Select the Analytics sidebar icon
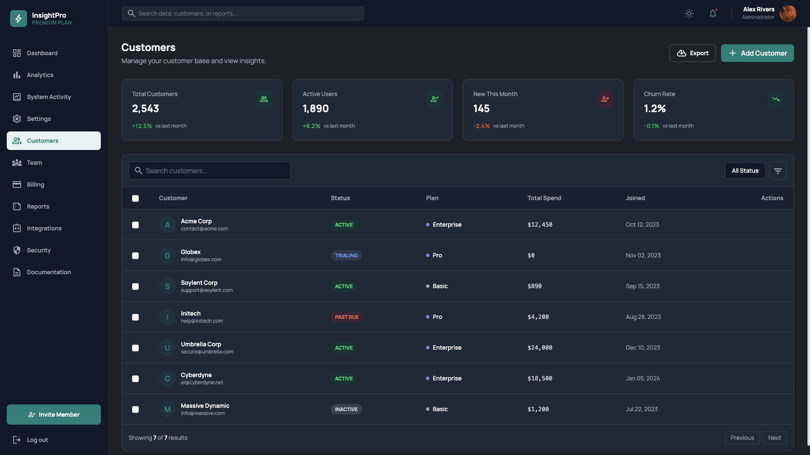Image resolution: width=810 pixels, height=455 pixels. pyautogui.click(x=17, y=75)
